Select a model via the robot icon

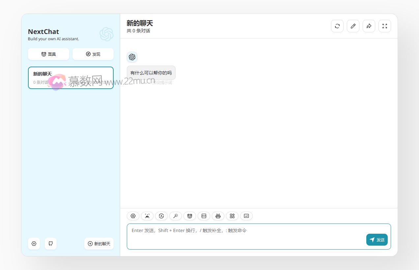(218, 216)
